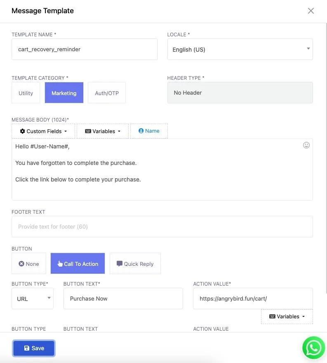Open the emoji picker in message body
The width and height of the screenshot is (327, 363).
point(306,145)
